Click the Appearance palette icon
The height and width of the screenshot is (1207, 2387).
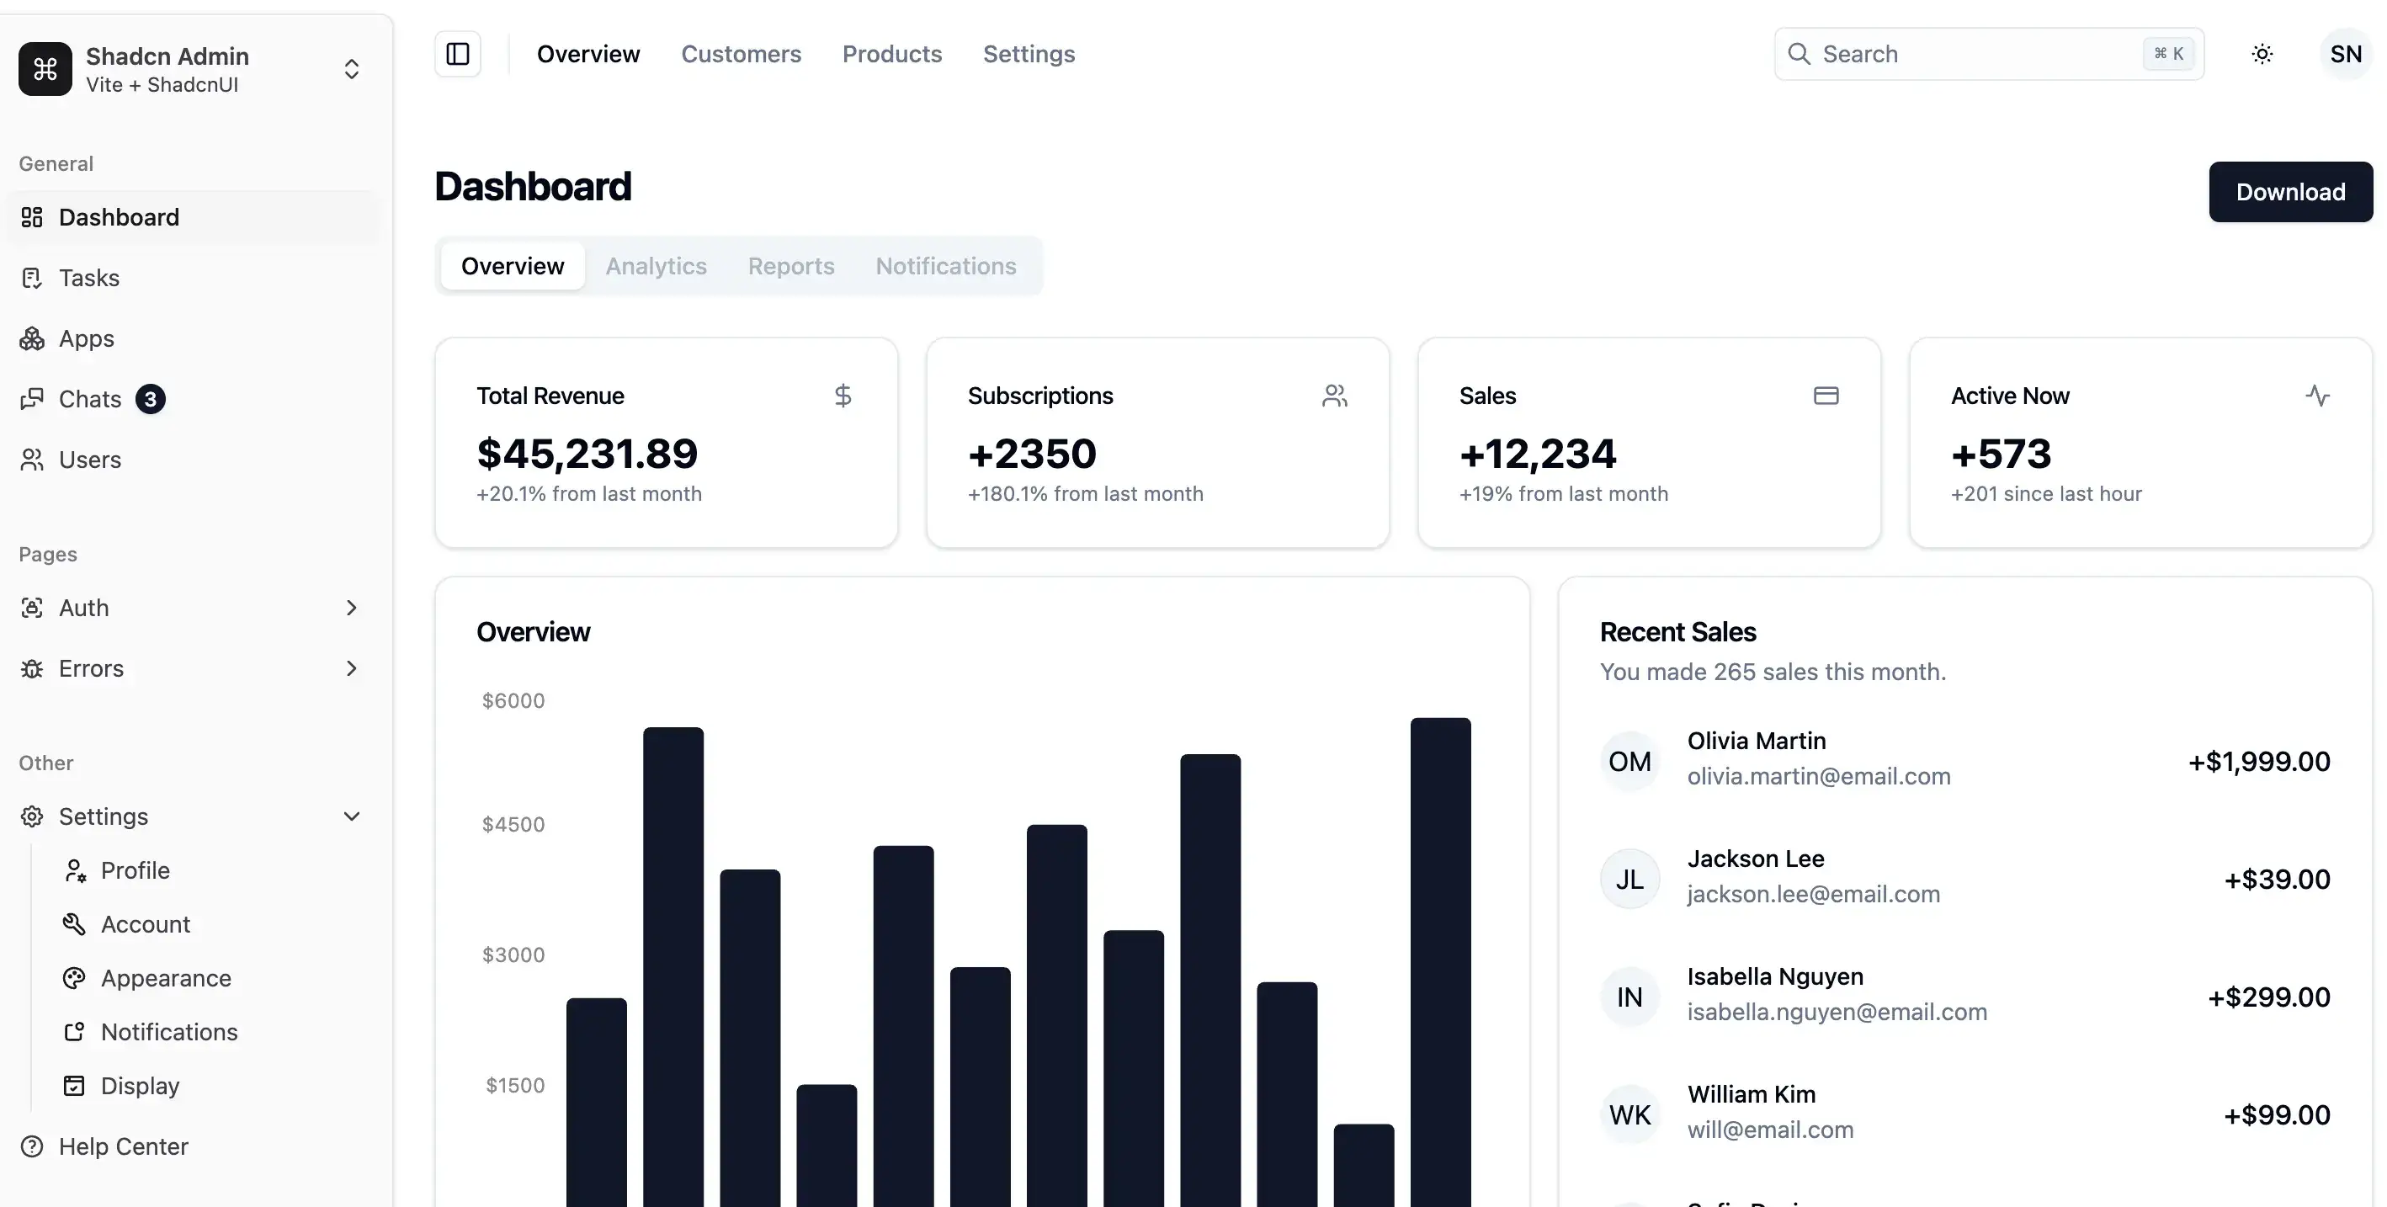point(74,978)
